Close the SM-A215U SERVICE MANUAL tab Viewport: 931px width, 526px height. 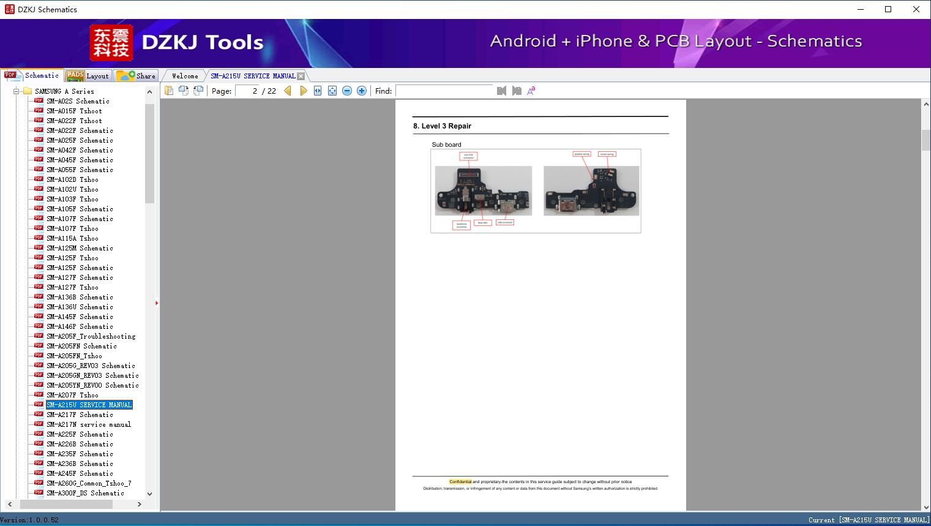(x=301, y=76)
